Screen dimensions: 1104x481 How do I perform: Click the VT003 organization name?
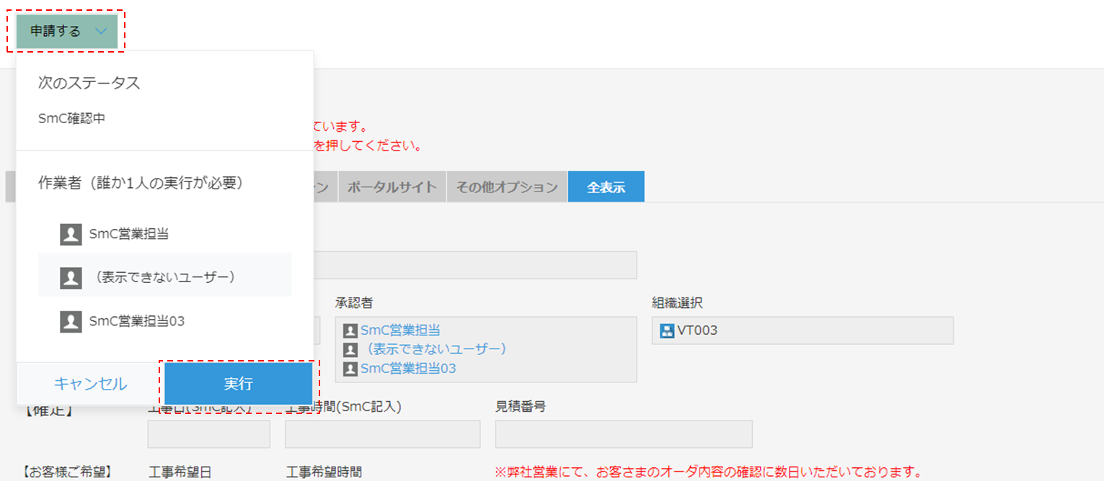[697, 331]
